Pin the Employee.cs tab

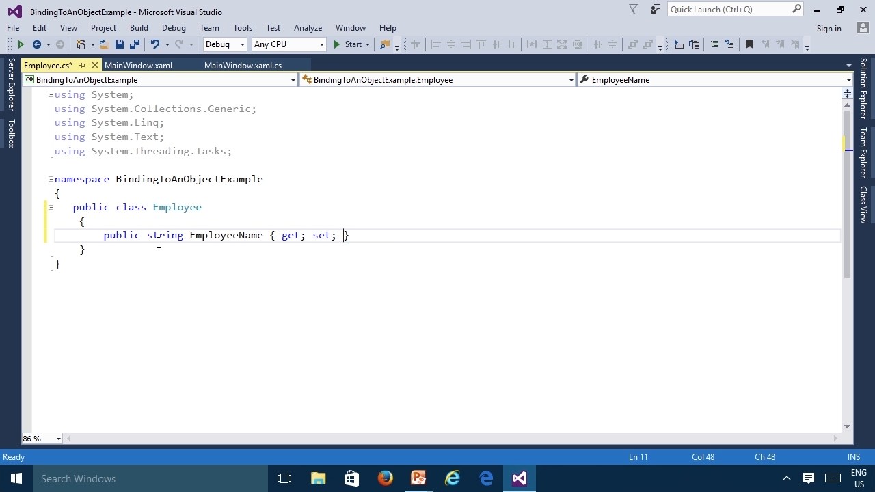tap(82, 65)
